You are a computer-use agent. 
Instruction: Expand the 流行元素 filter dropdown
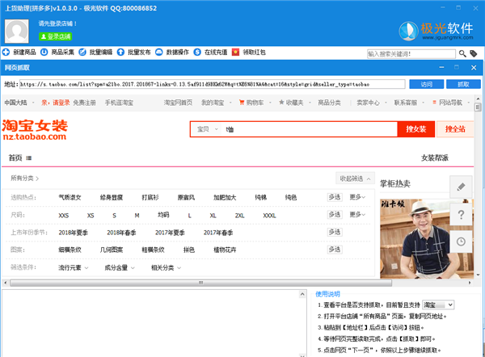click(x=74, y=267)
